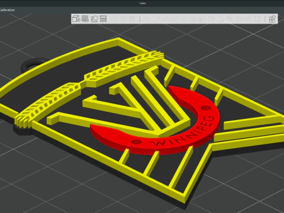The width and height of the screenshot is (284, 213).
Task: Click the Arrange all objects icon
Action: 104,19
